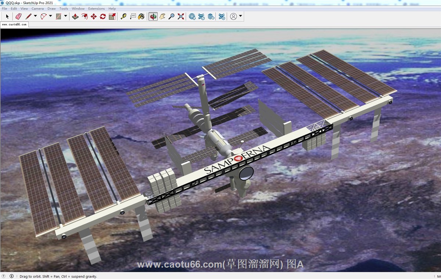441x279 pixels.
Task: Click the Zoom Extents tool
Action: pos(181,16)
